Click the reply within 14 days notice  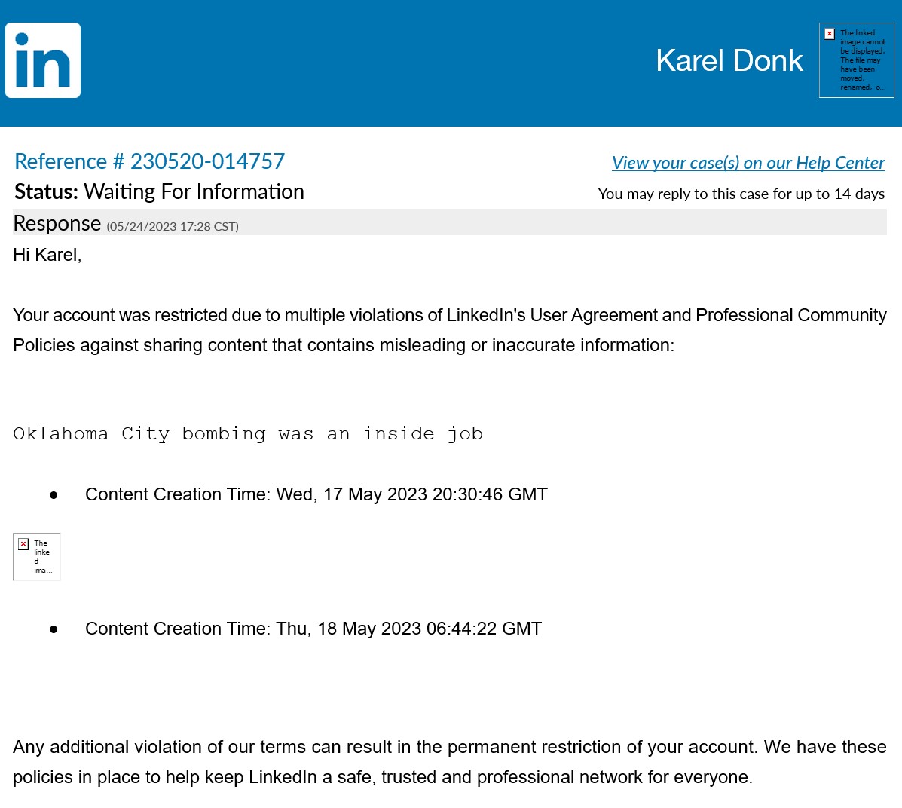click(x=741, y=194)
